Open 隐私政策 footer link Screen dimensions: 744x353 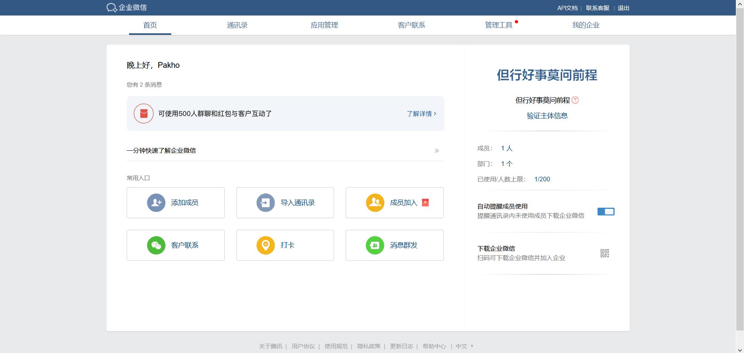(x=369, y=346)
